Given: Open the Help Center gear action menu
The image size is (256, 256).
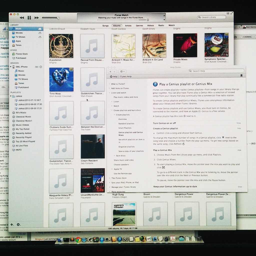Looking at the screenshot, I should point(122,71).
